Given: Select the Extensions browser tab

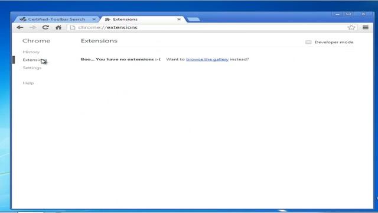Looking at the screenshot, I should click(x=142, y=19).
